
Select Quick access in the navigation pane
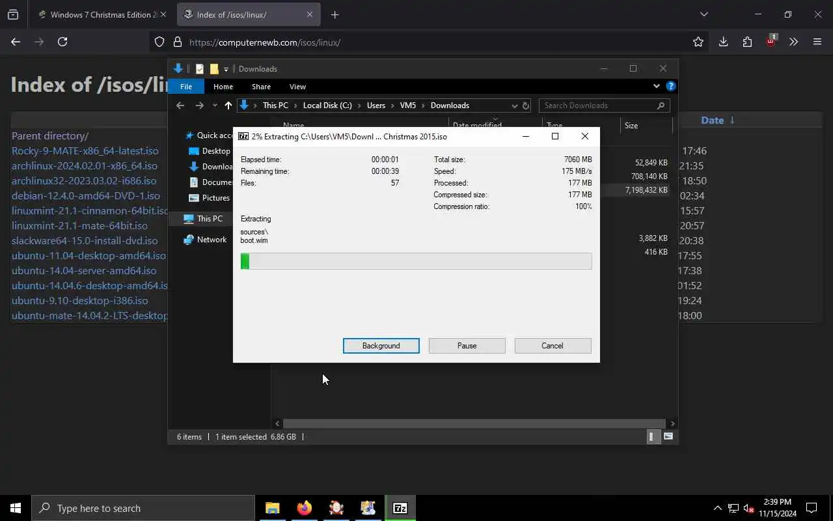tap(210, 135)
